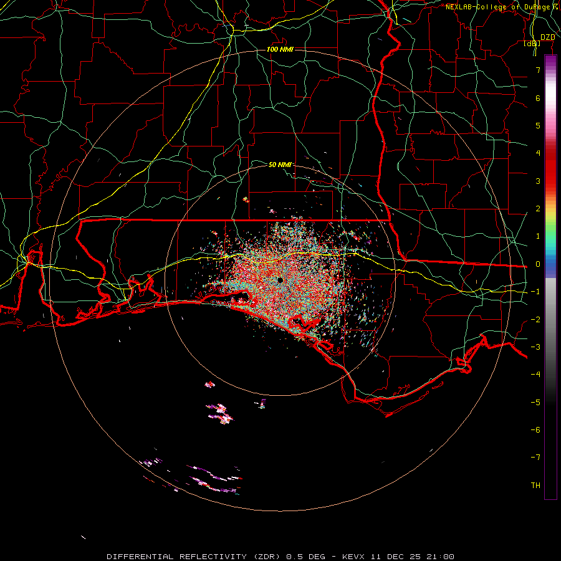
Task: Click the '-1' value on the color scale
Action: click(535, 292)
